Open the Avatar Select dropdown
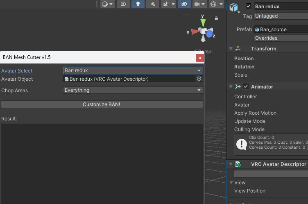Viewport: 308px width, 204px height. 133,70
